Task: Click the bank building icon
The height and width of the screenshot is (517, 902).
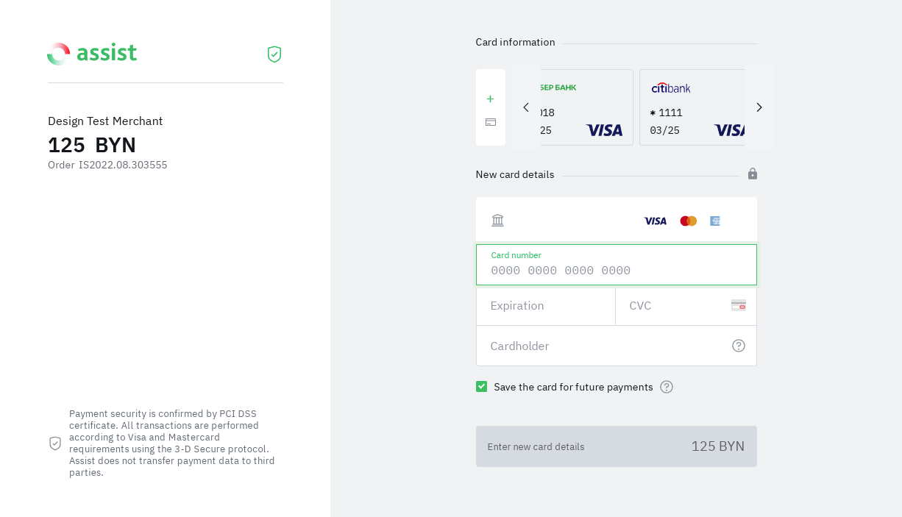Action: click(498, 221)
